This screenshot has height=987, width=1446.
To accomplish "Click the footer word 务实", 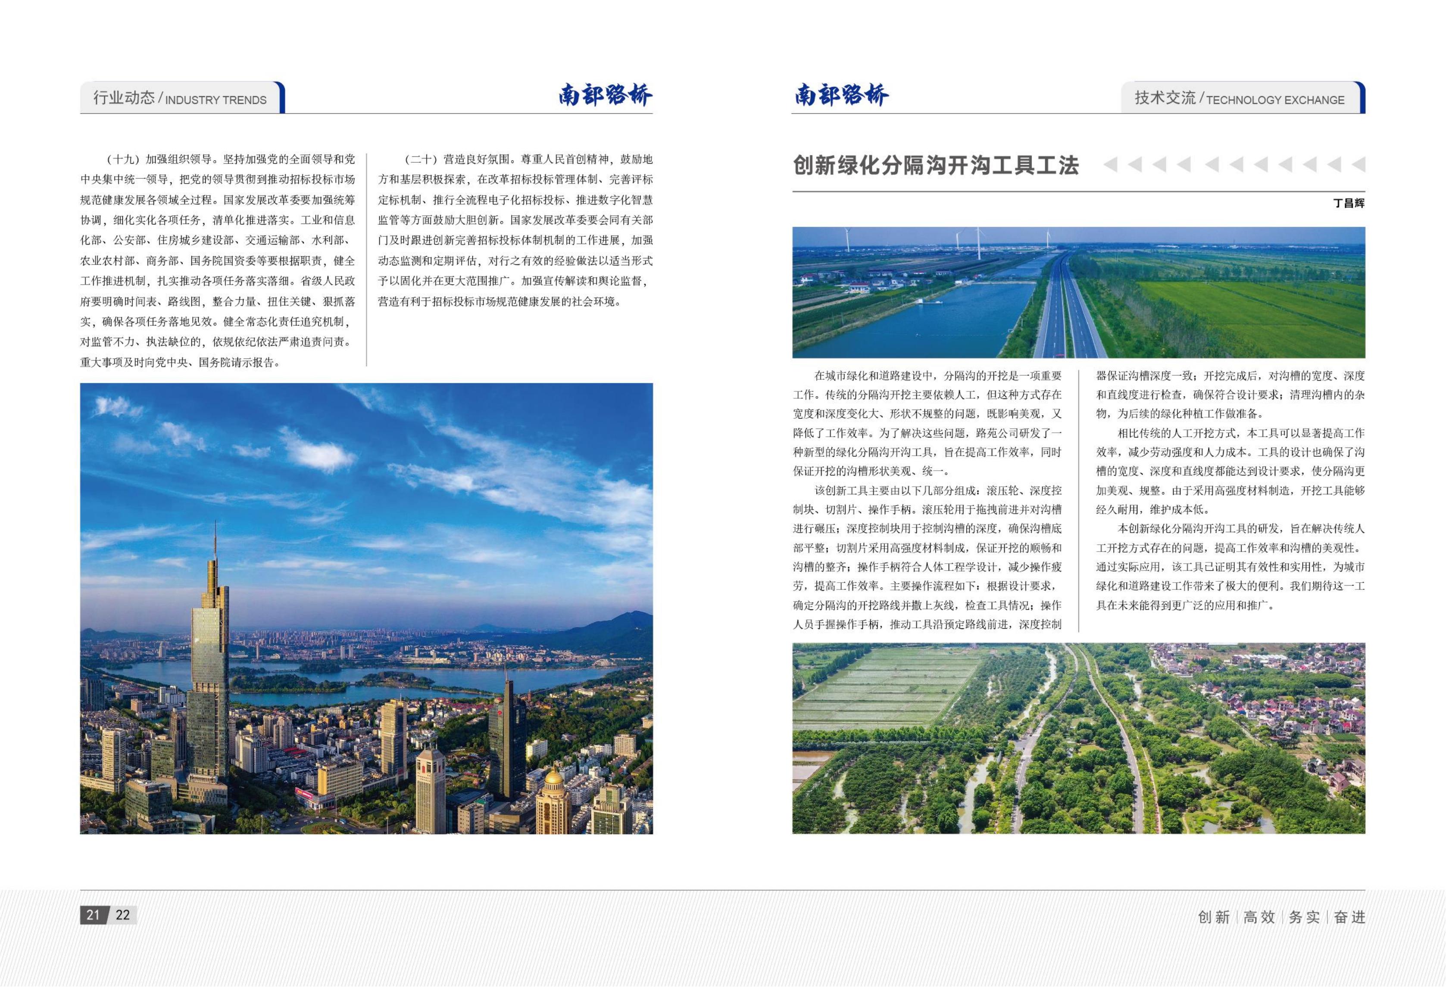I will (1305, 917).
